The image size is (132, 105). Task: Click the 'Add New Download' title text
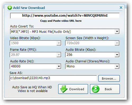[x=29, y=8]
